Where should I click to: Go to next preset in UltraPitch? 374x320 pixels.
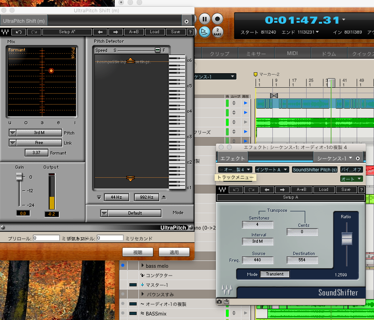[x=116, y=32]
